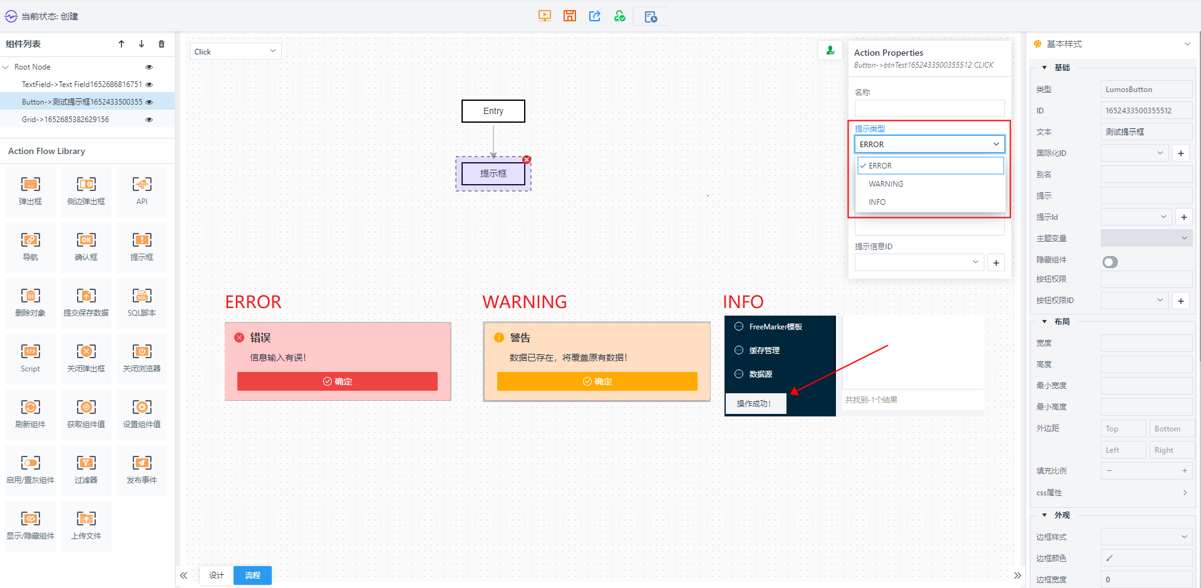Switch to the 设计 tab
The width and height of the screenshot is (1201, 588).
coord(217,575)
